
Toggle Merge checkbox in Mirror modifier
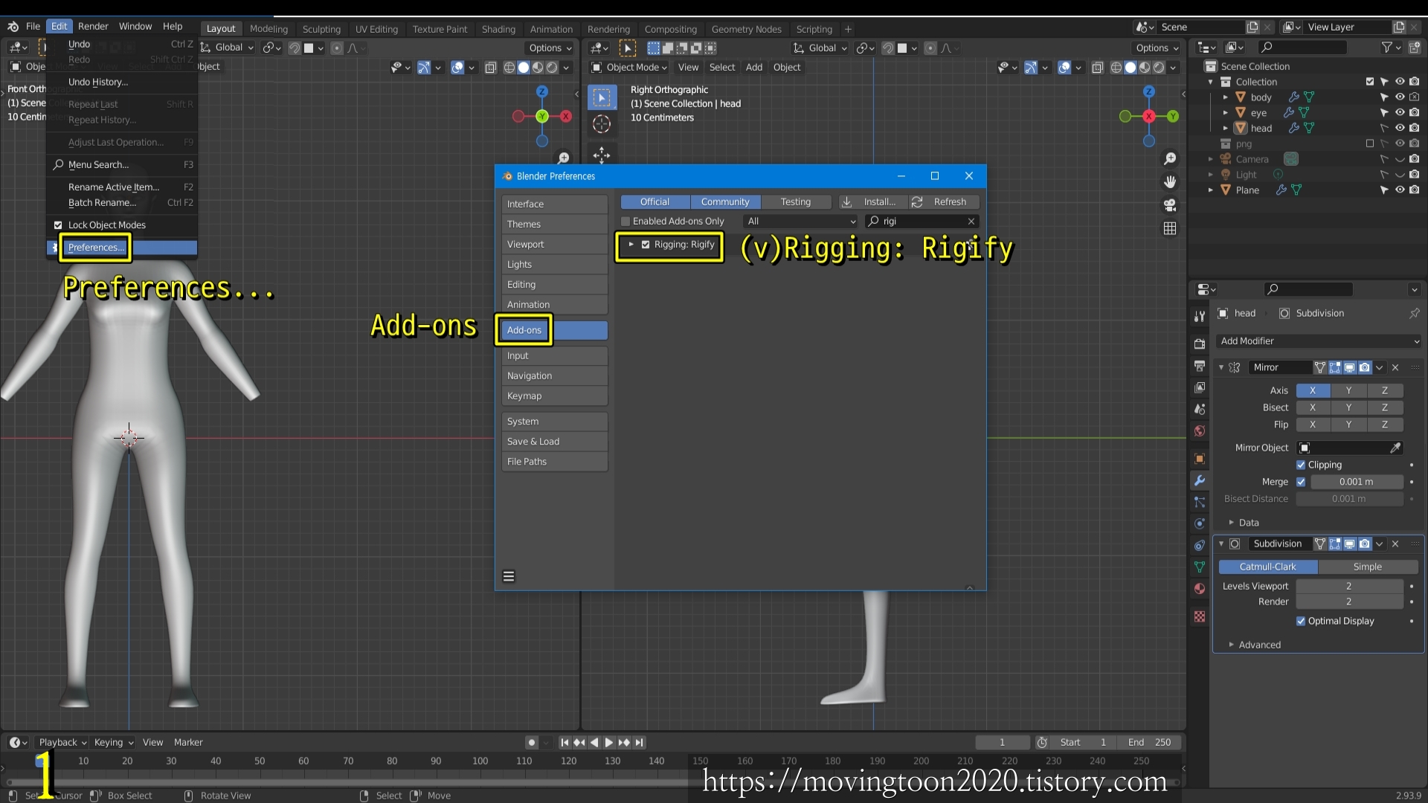coord(1301,482)
